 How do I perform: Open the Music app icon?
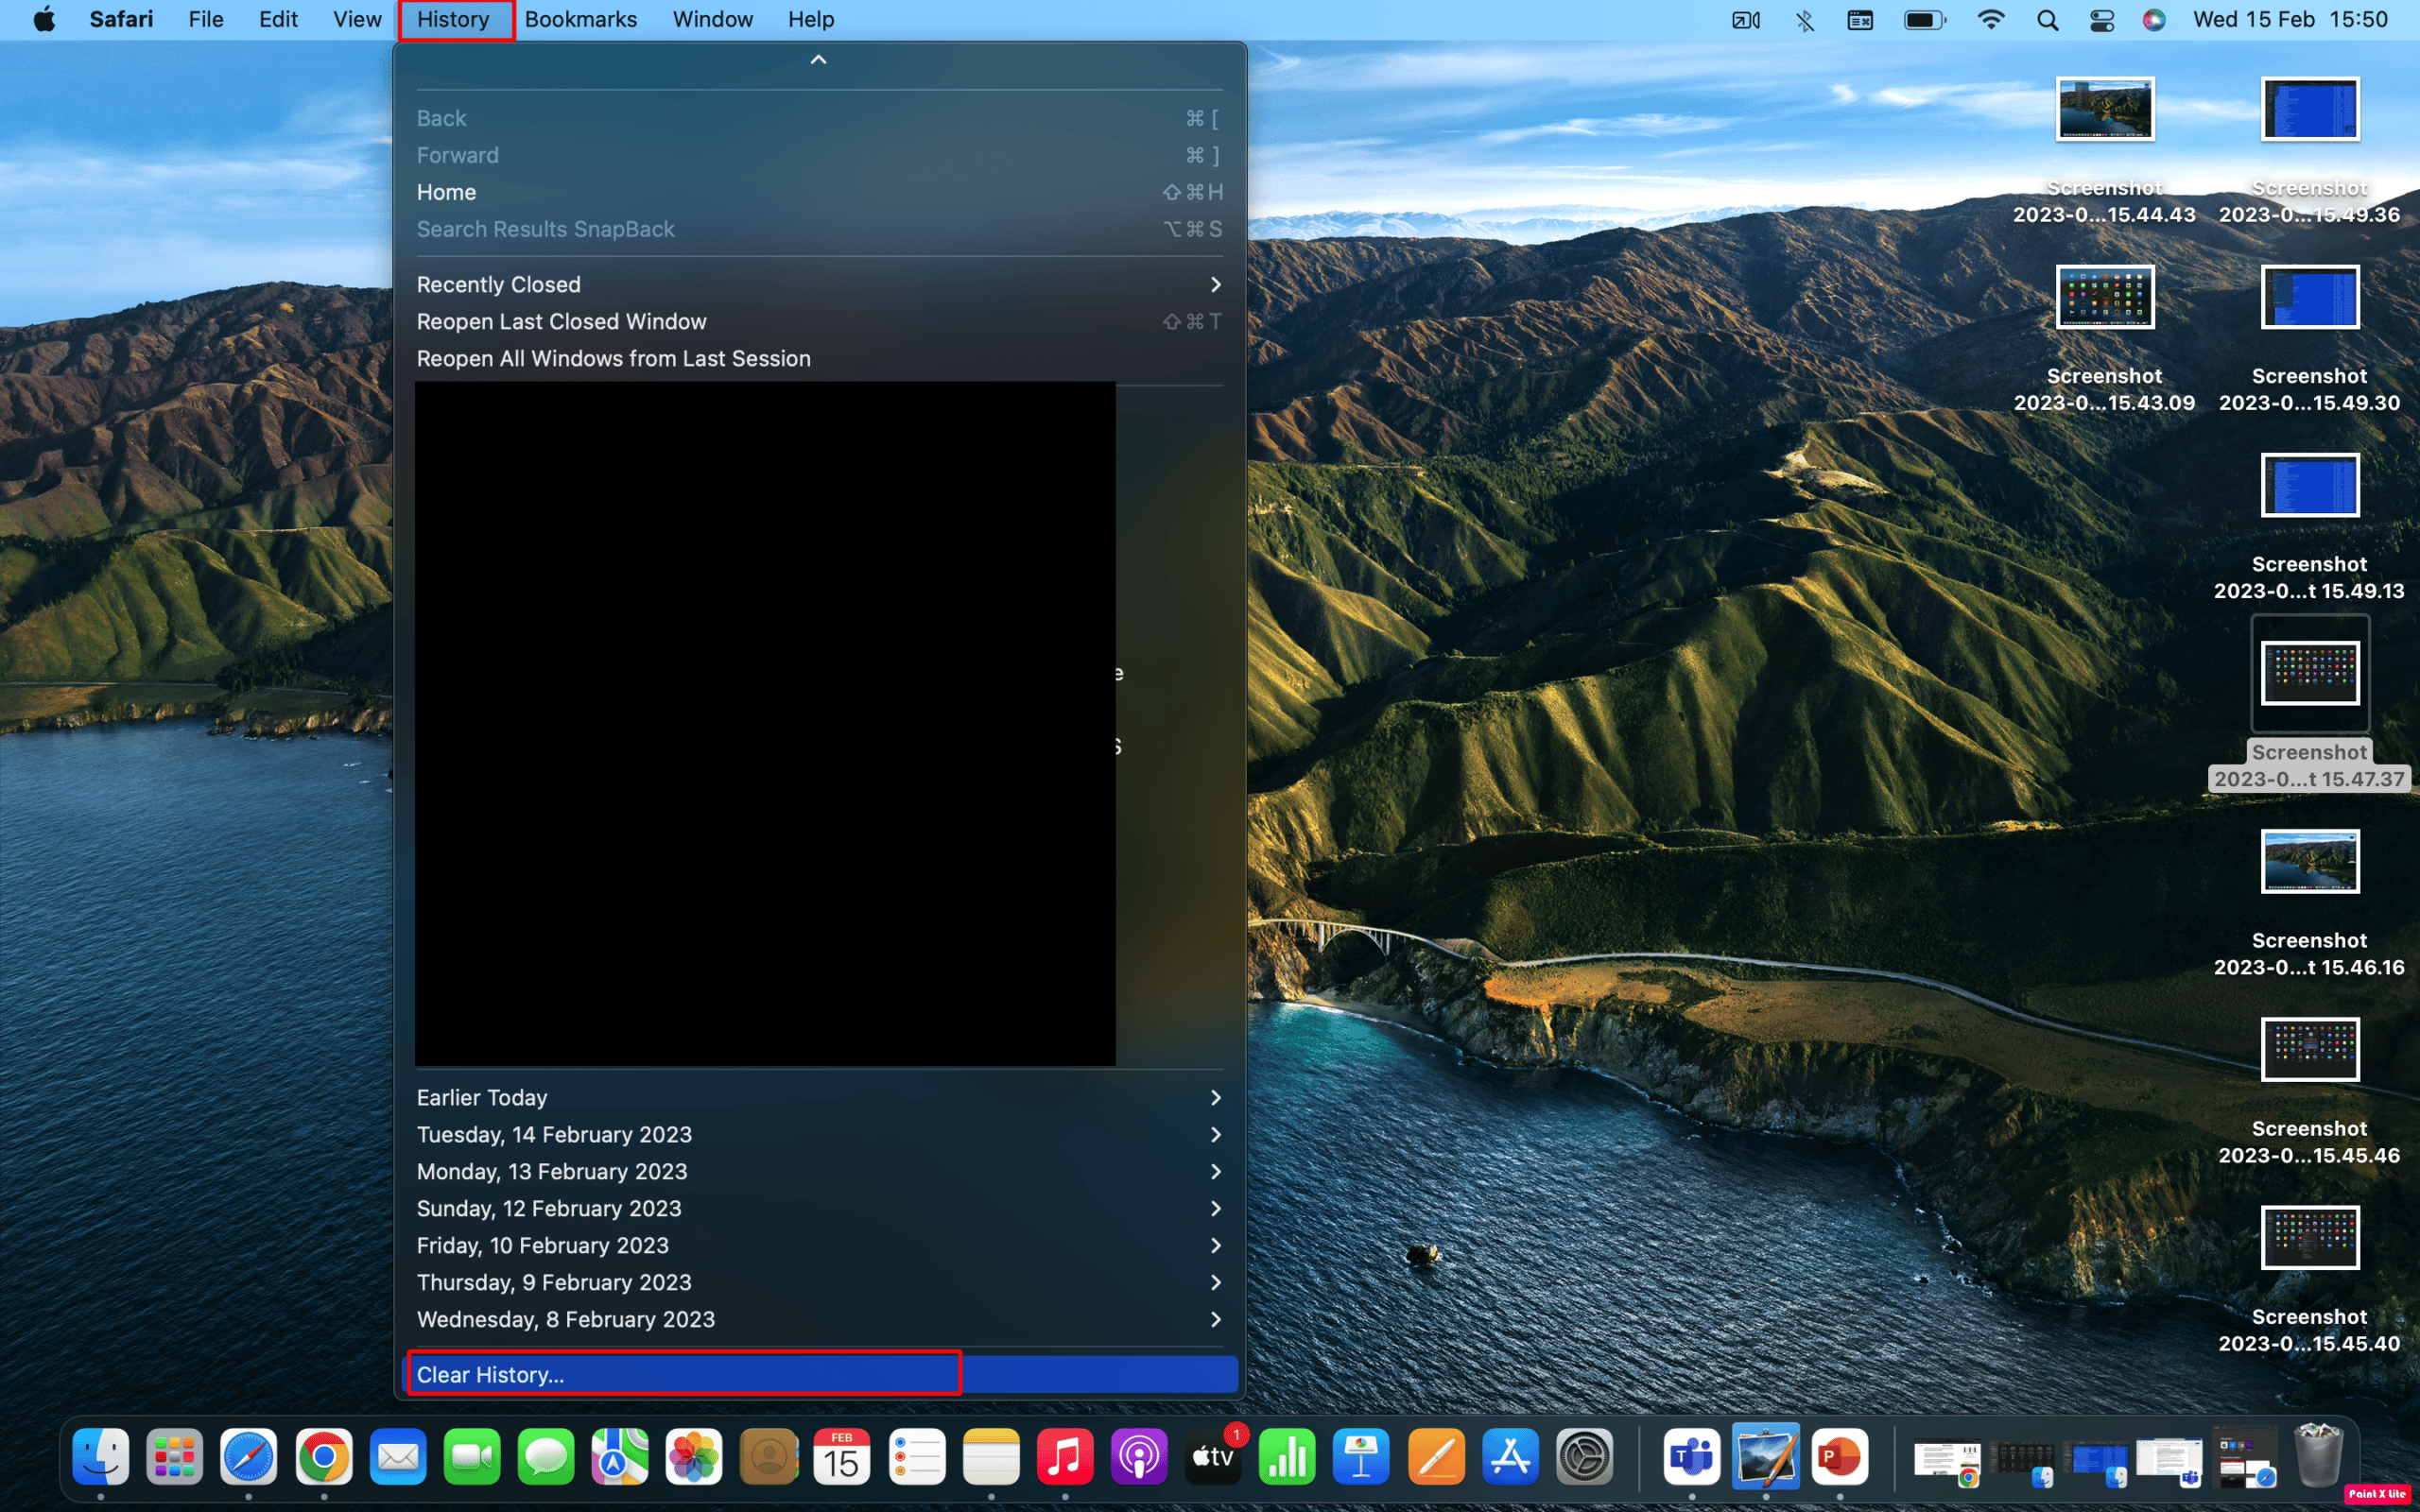click(x=1064, y=1457)
